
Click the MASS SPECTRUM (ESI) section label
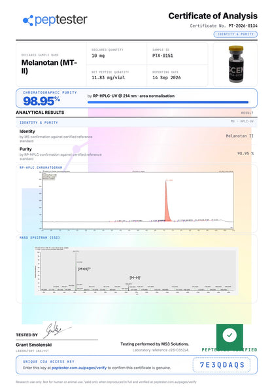pos(40,238)
